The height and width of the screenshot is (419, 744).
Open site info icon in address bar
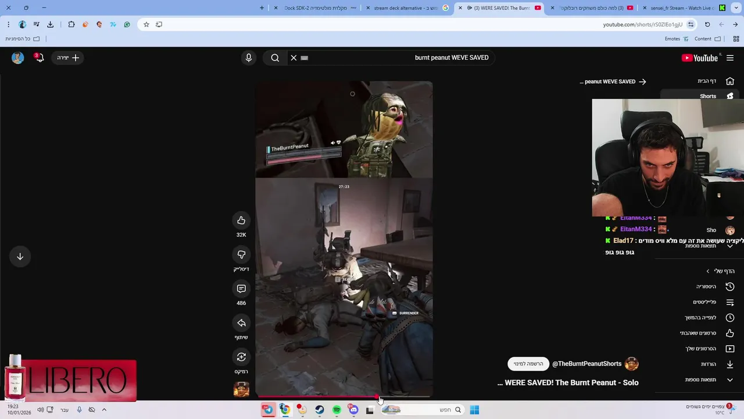click(x=691, y=24)
